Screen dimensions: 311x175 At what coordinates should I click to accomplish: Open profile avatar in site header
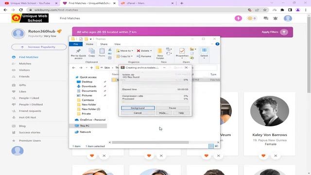288,18
